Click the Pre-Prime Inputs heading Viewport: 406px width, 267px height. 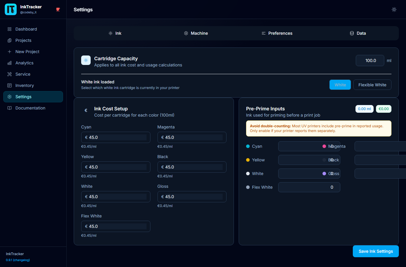265,109
